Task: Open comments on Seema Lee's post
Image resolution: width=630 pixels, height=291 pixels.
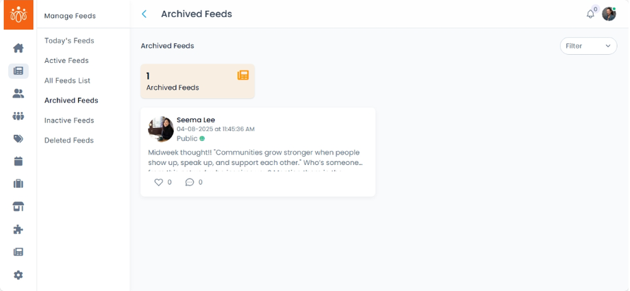Action: [x=190, y=182]
